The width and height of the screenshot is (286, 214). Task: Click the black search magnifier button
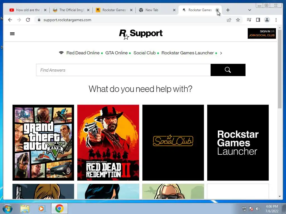(228, 70)
